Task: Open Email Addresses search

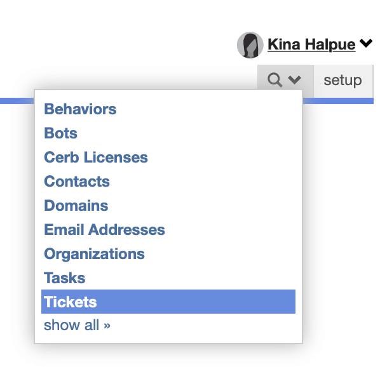Action: [104, 230]
